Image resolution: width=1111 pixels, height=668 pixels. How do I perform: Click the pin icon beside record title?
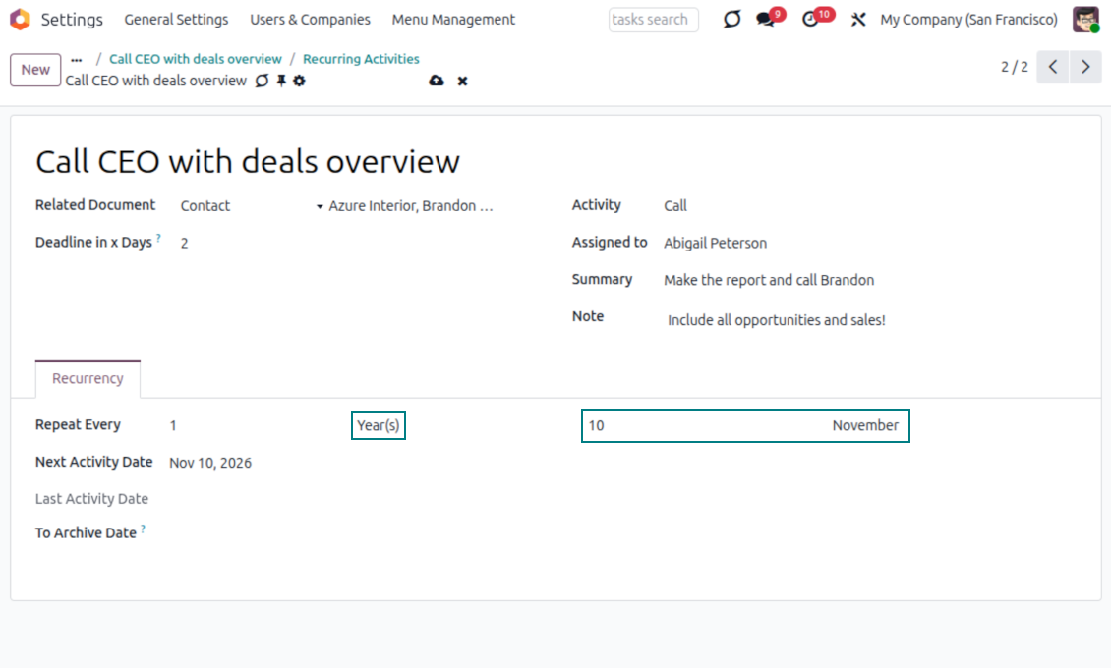point(281,81)
